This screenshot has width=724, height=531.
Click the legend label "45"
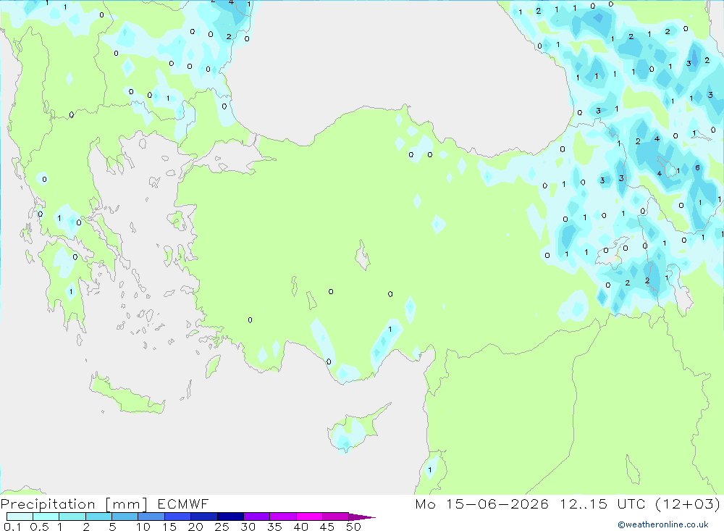(327, 527)
